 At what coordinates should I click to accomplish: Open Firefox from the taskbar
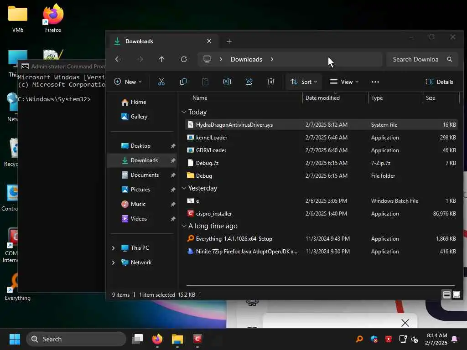[x=157, y=339]
